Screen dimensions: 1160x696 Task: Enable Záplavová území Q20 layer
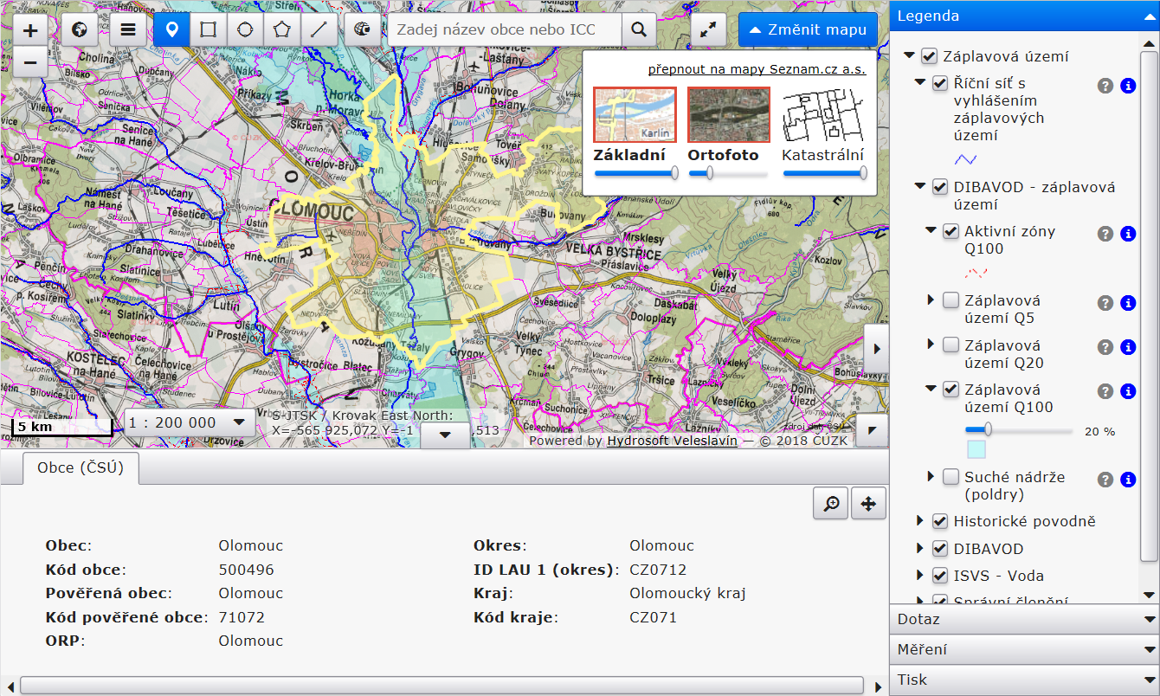951,345
